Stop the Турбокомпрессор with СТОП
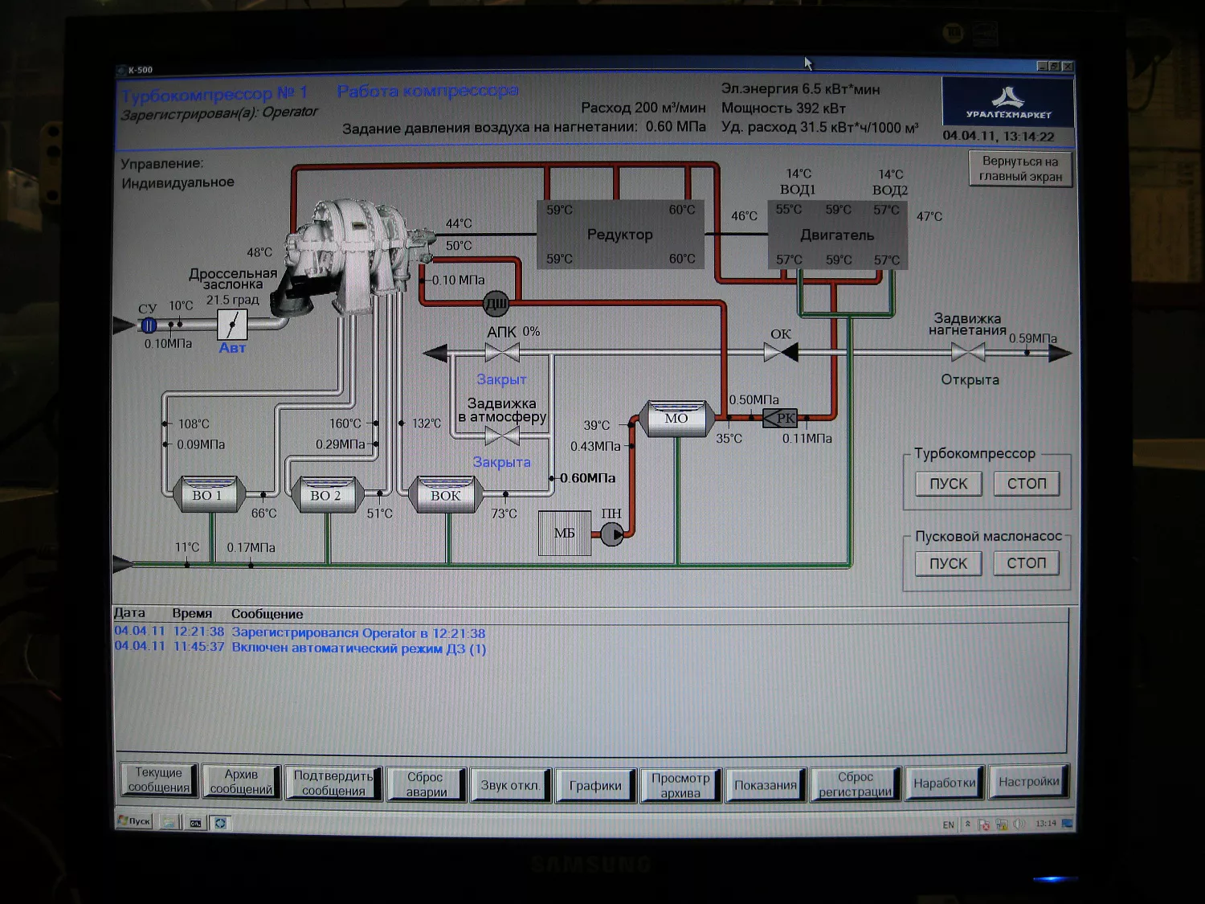 click(1027, 483)
